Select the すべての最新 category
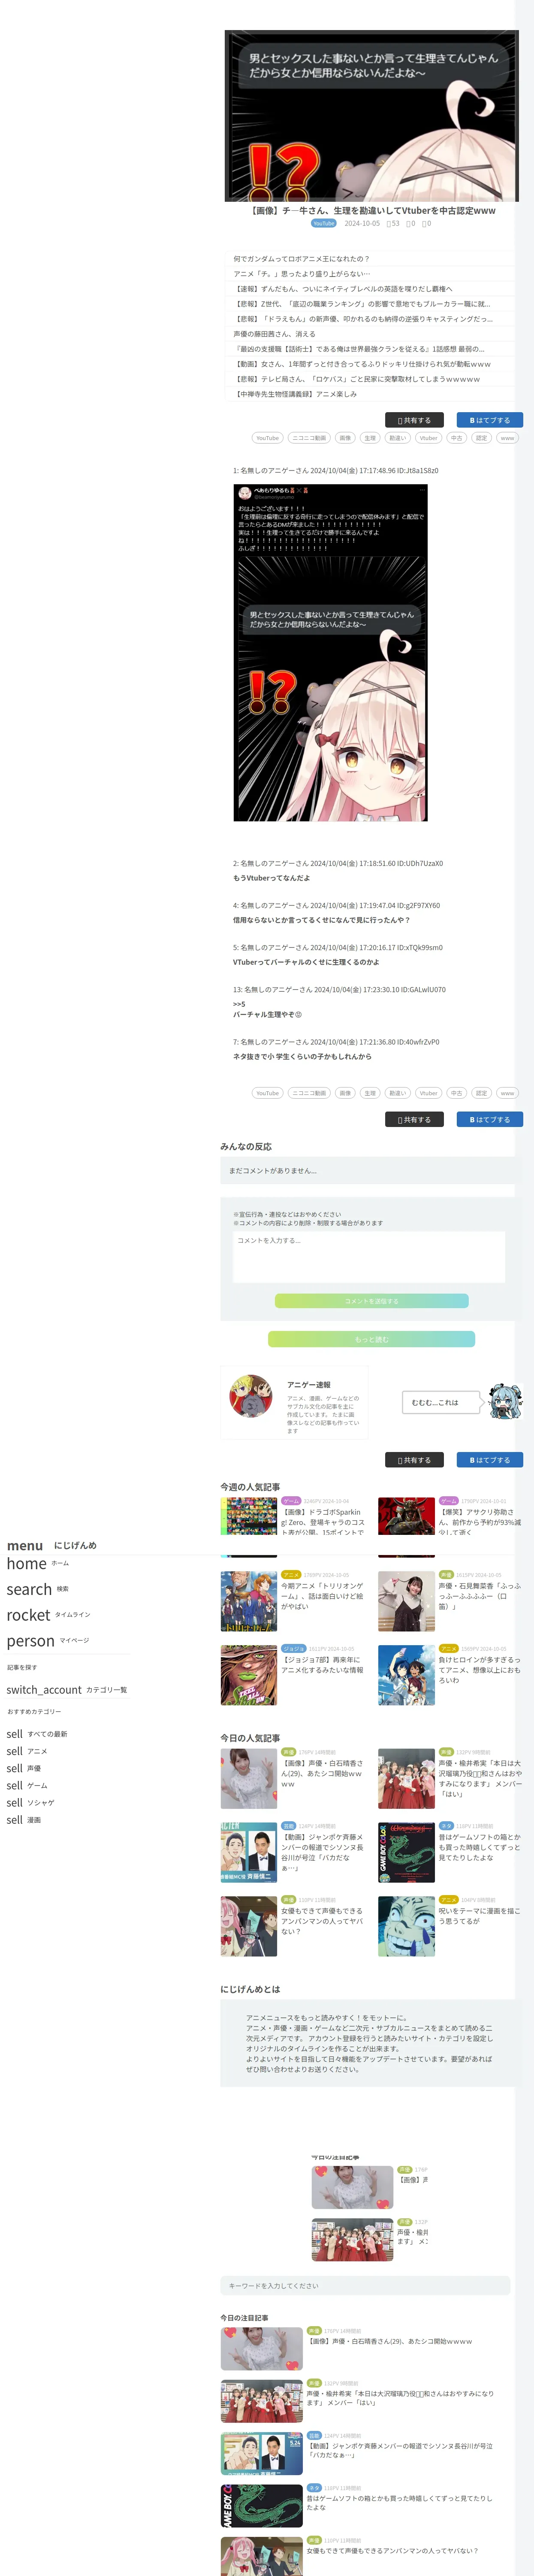Viewport: 534px width, 2576px height. click(x=37, y=1734)
